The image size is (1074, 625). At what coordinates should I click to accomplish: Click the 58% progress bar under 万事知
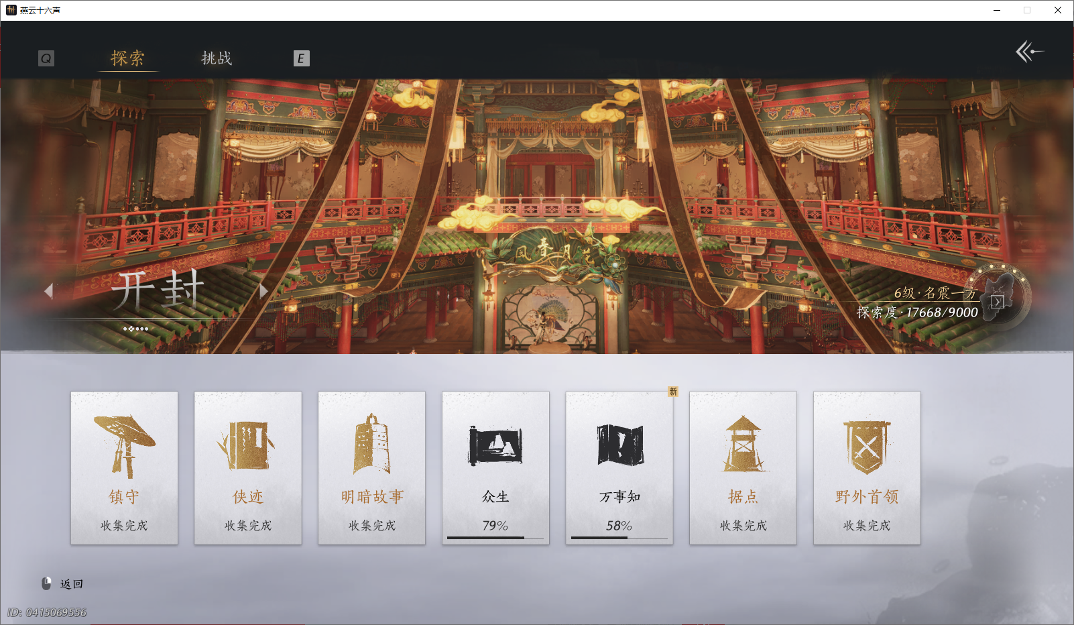pyautogui.click(x=619, y=538)
